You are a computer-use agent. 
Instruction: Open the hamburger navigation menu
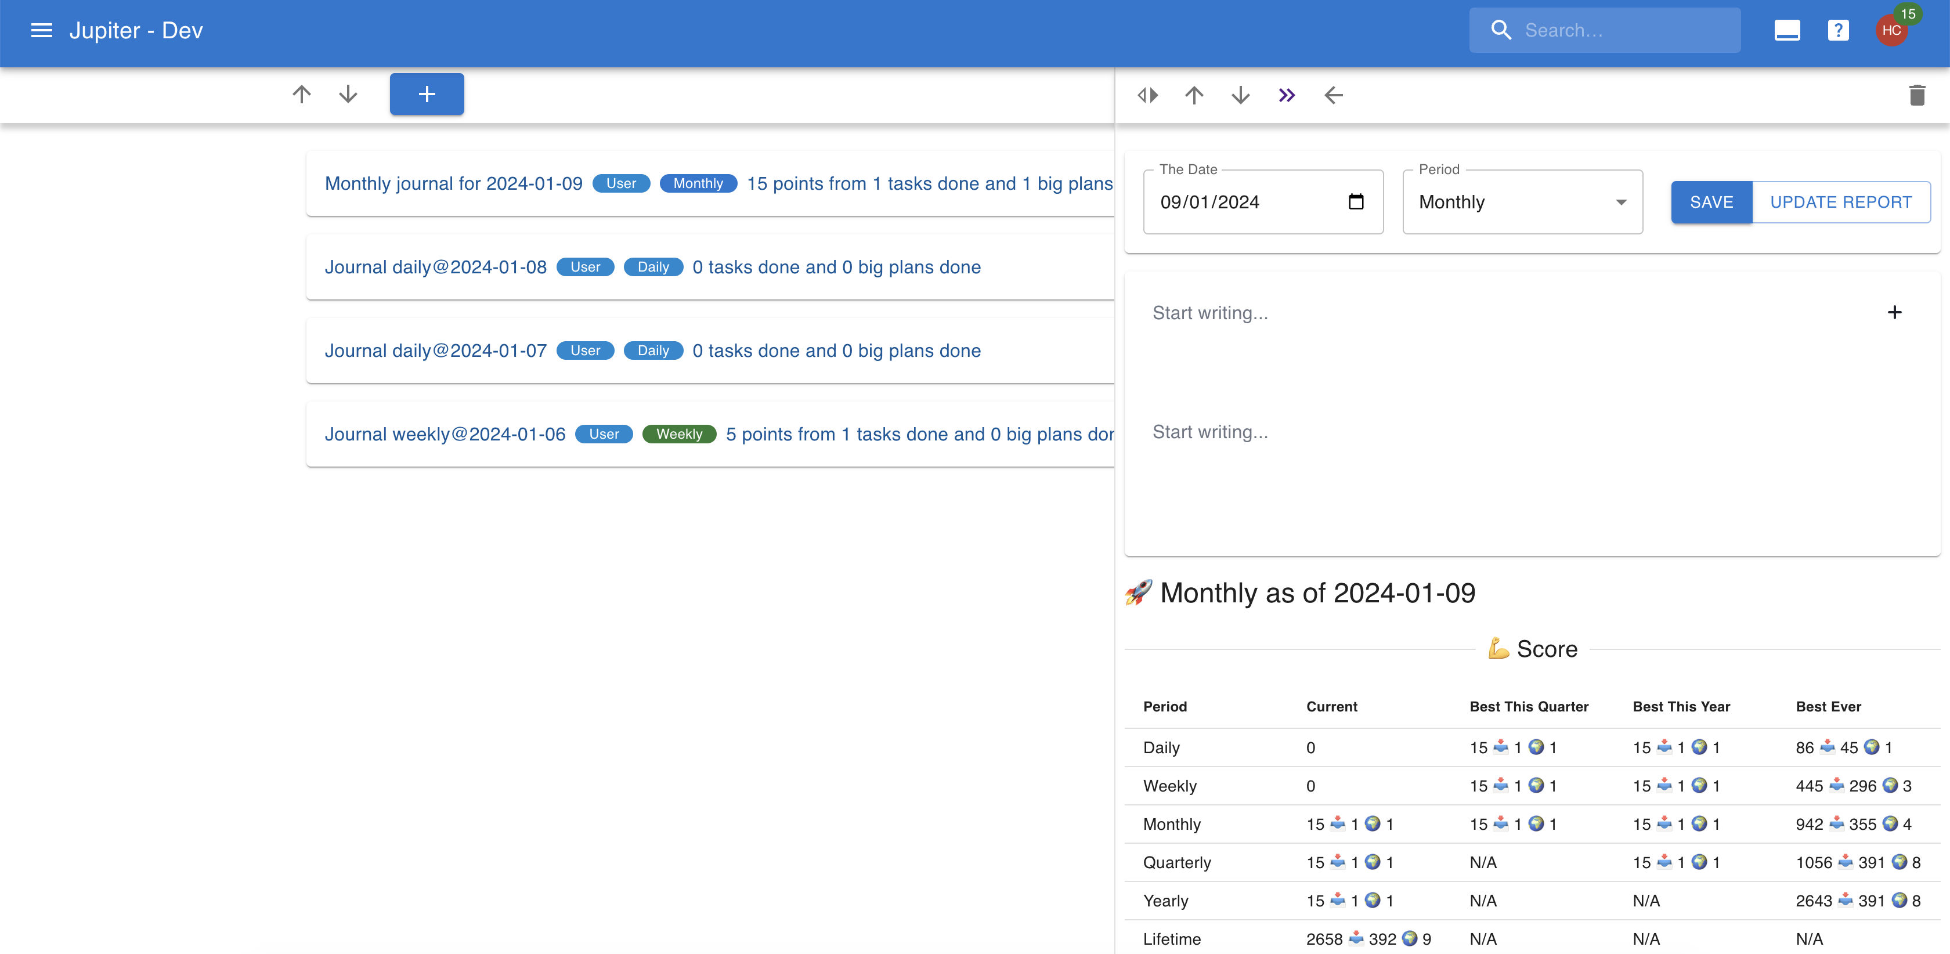click(x=42, y=30)
